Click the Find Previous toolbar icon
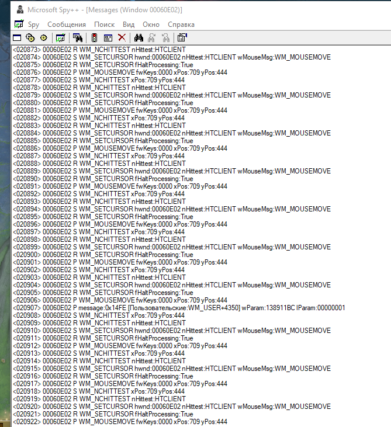This screenshot has height=427, width=391. tap(165, 38)
